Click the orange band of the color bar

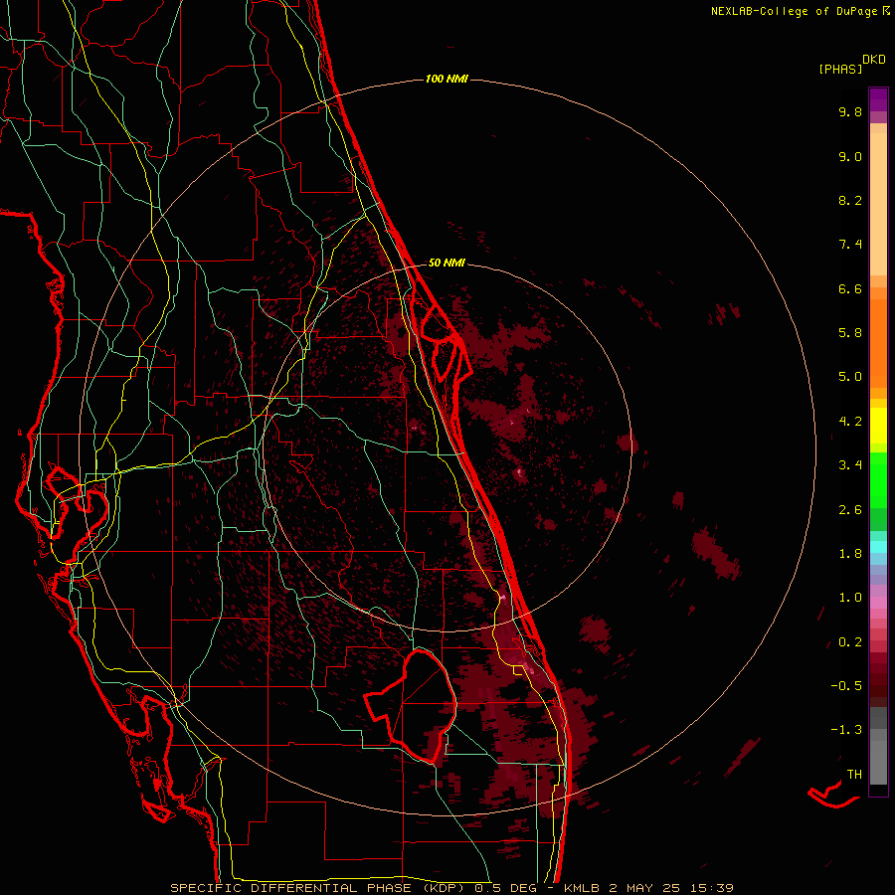[x=878, y=342]
